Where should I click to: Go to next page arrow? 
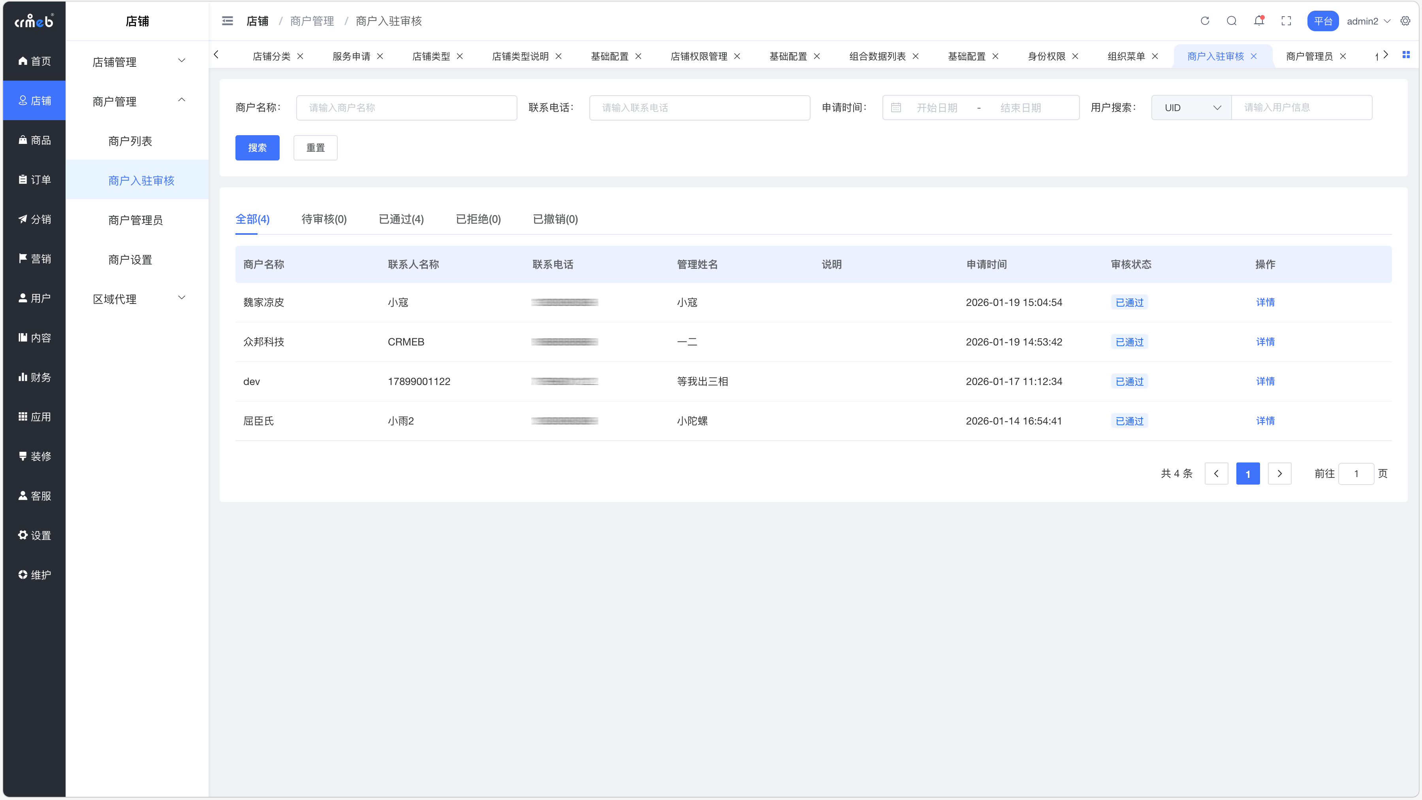coord(1279,474)
